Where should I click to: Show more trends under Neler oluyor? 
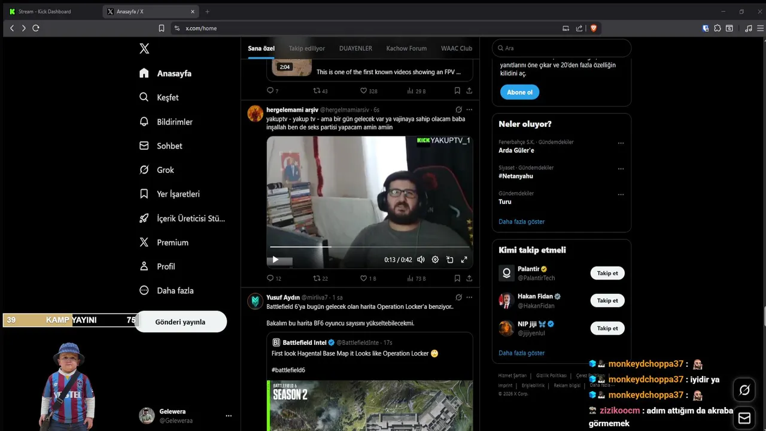pos(521,221)
